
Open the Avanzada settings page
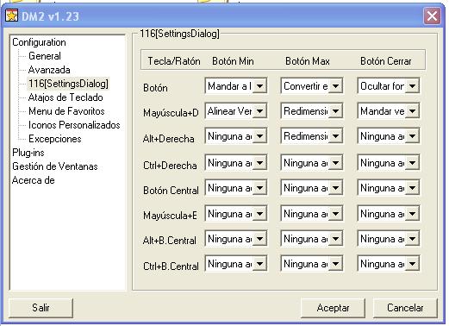coord(49,70)
